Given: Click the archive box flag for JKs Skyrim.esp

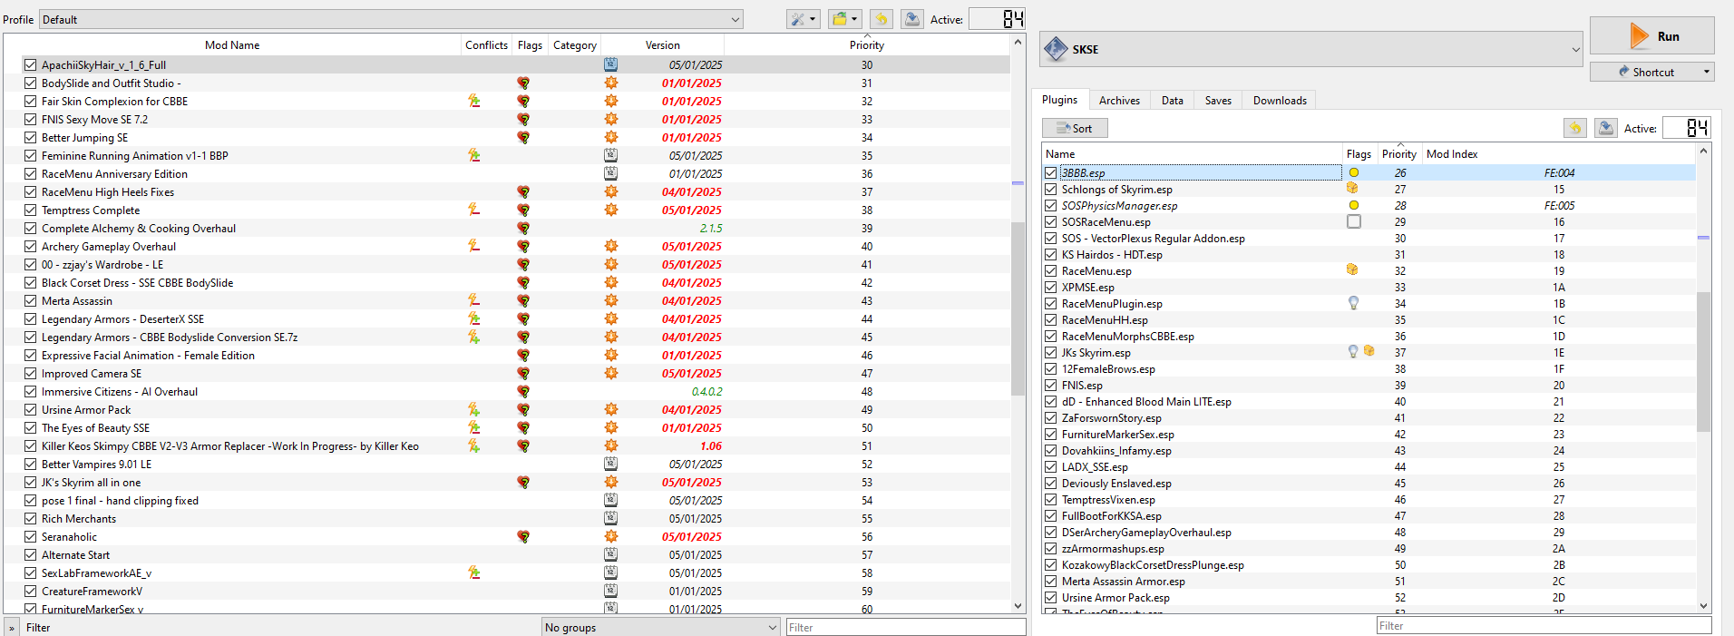Looking at the screenshot, I should click(x=1369, y=352).
